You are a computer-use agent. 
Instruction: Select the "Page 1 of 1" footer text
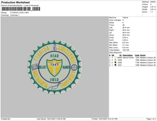(x=151, y=119)
